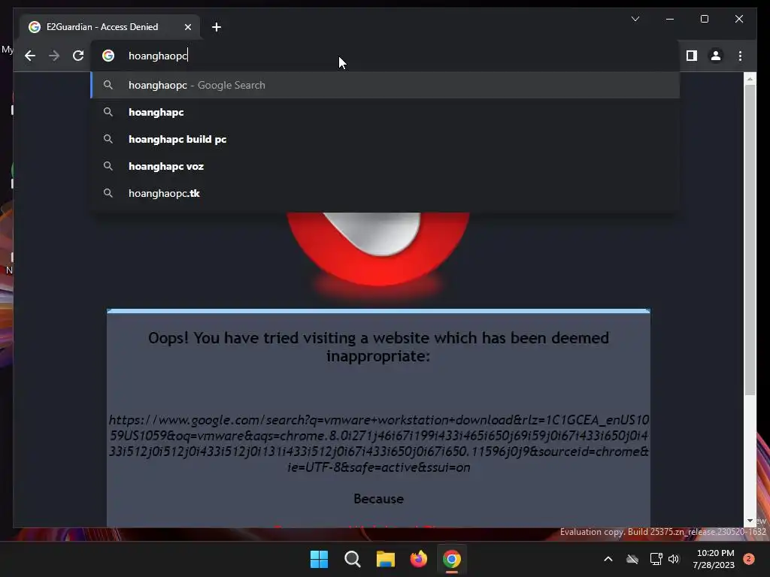Click the page scrollbar's down arrow

(750, 521)
